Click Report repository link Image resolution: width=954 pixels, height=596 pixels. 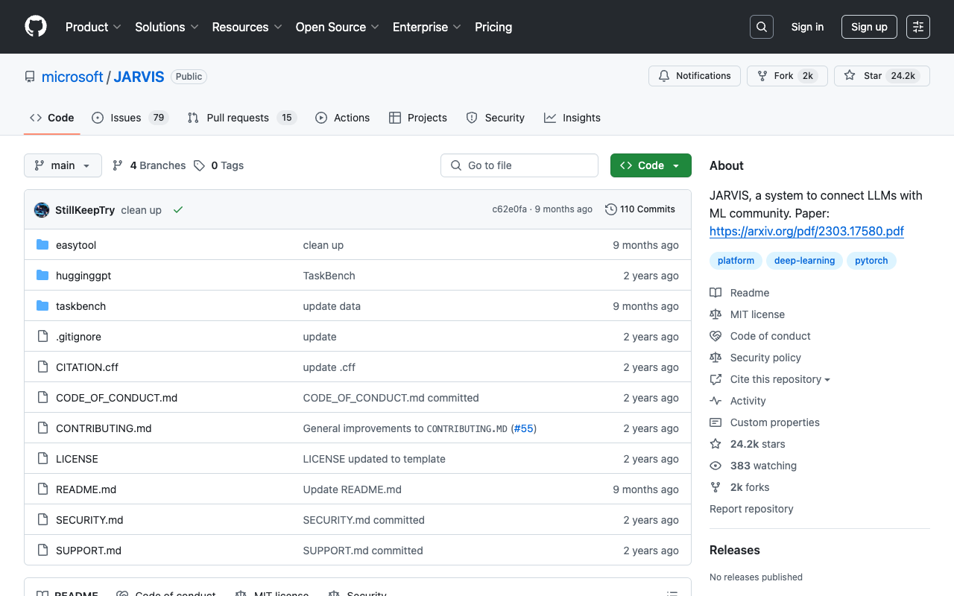click(x=751, y=509)
